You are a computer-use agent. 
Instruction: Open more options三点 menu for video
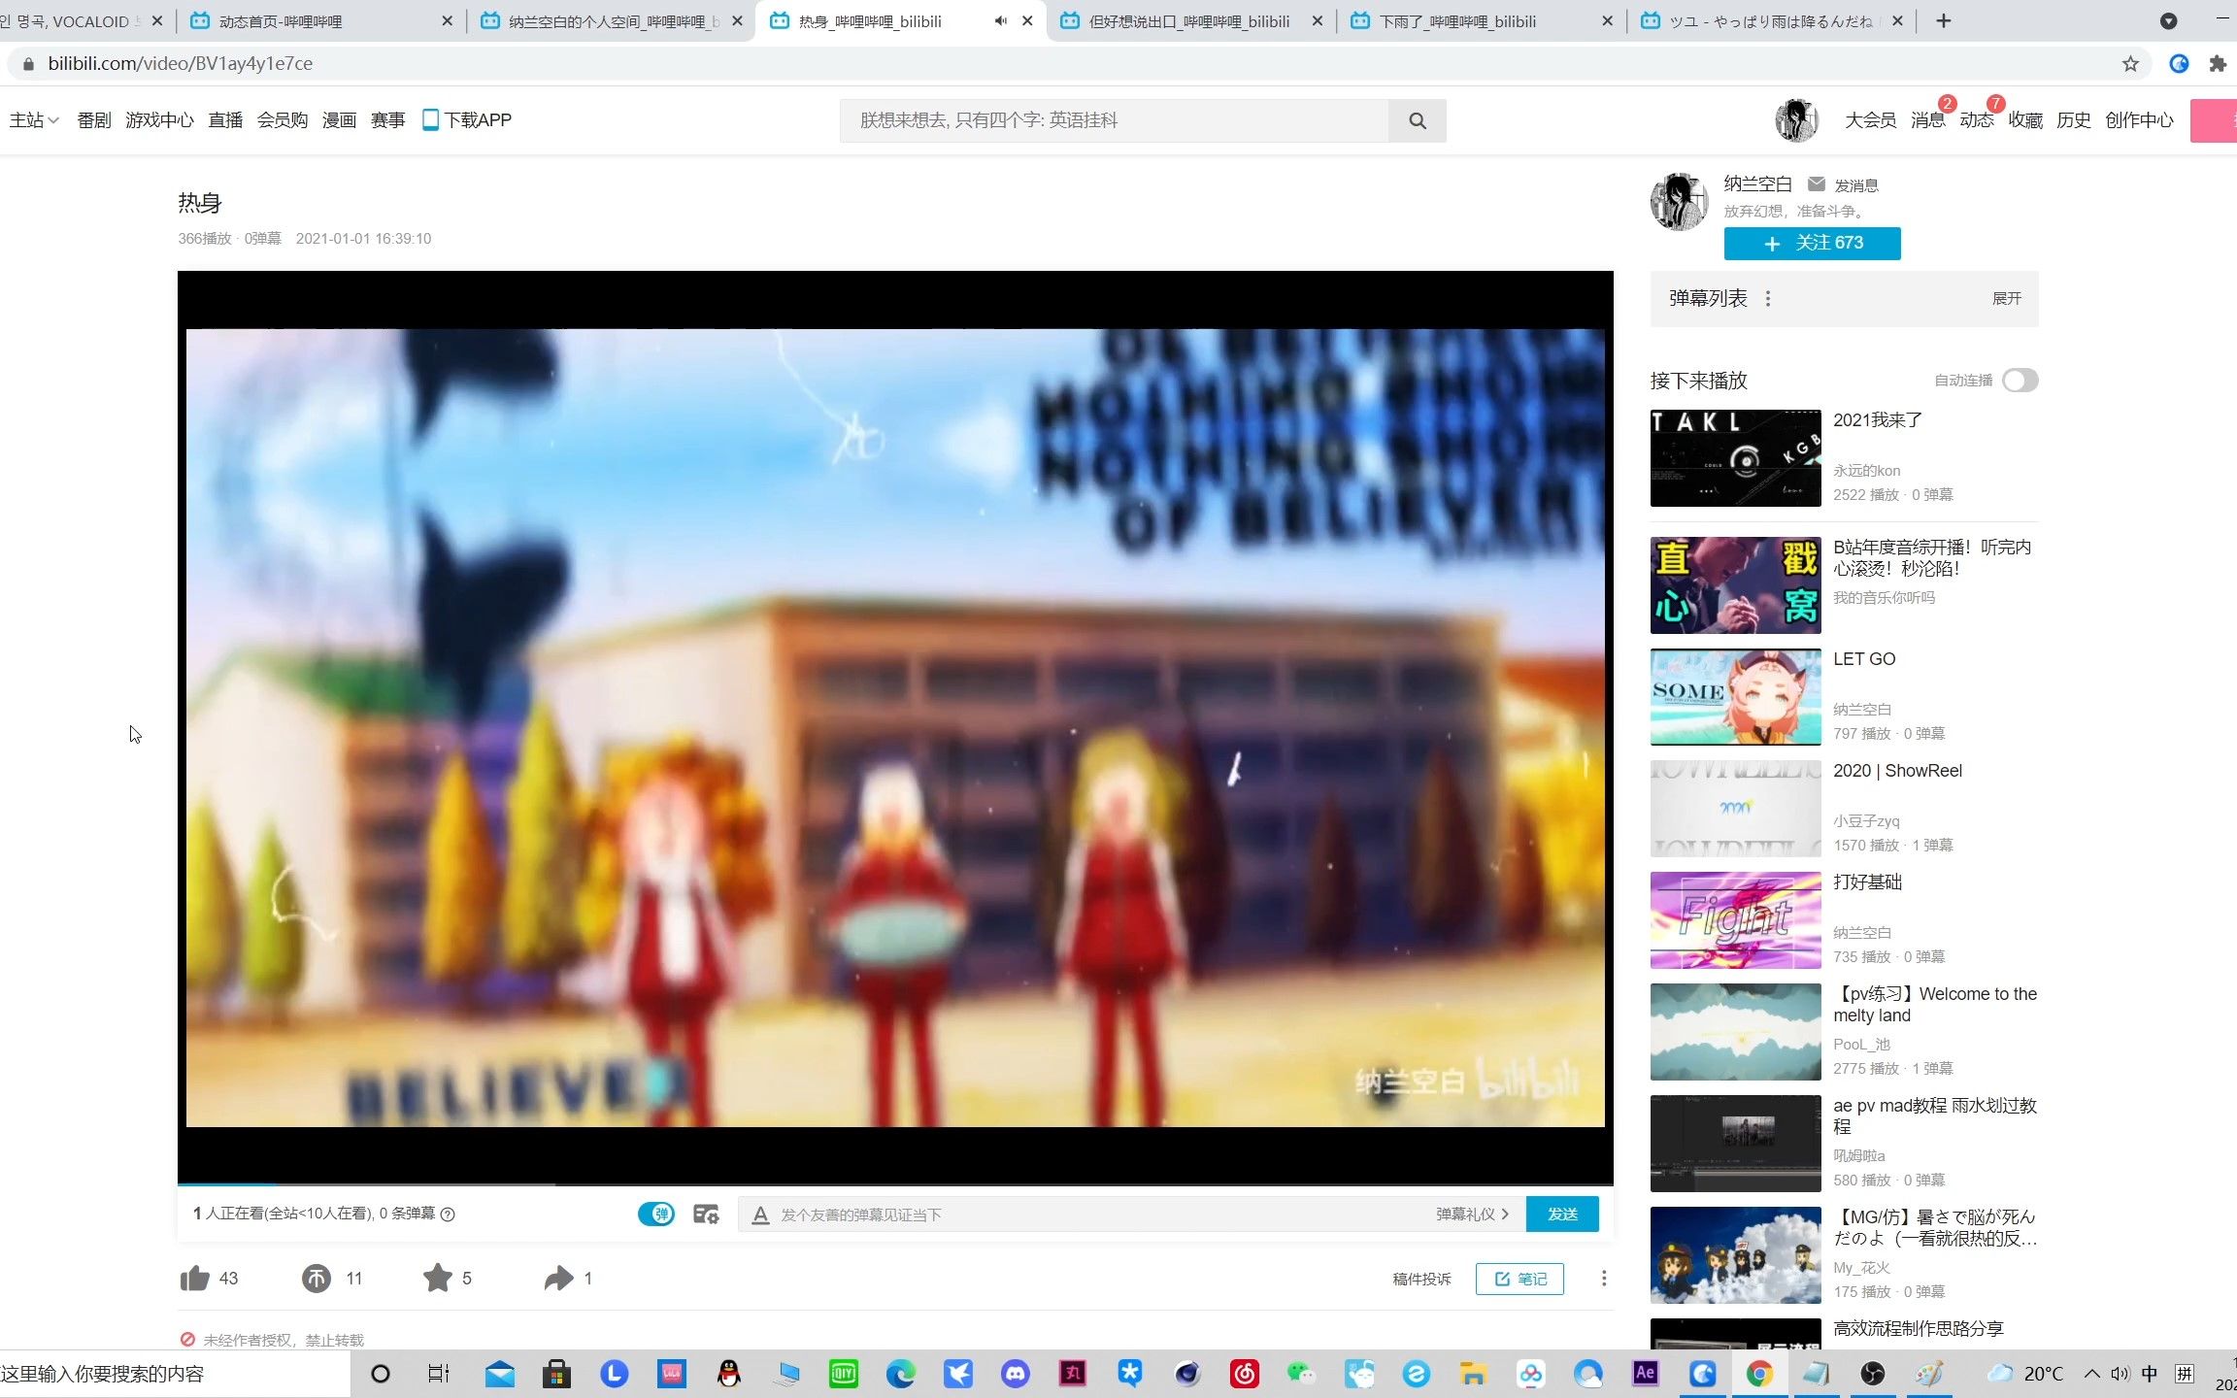coord(1604,1278)
